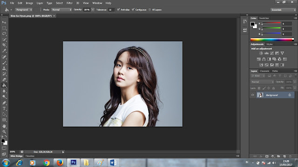Create a new group folder icon
This screenshot has width=298, height=167.
coord(278,156)
